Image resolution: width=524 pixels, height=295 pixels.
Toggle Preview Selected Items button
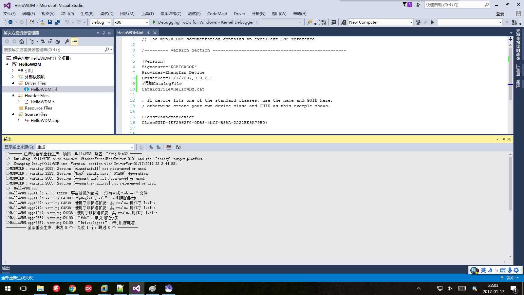75,41
